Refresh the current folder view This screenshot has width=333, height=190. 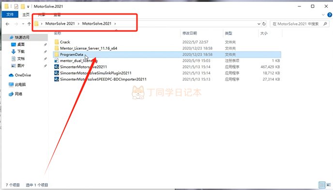(x=264, y=24)
